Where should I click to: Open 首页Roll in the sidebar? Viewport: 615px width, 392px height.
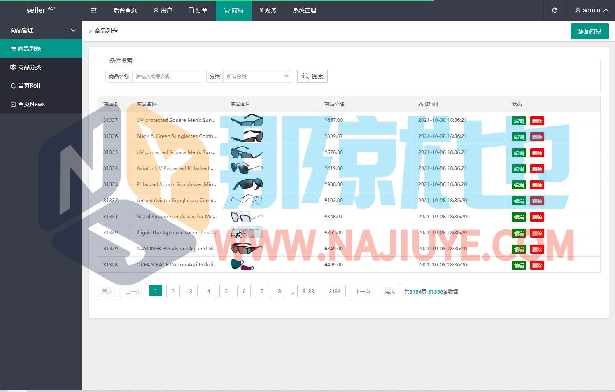29,86
